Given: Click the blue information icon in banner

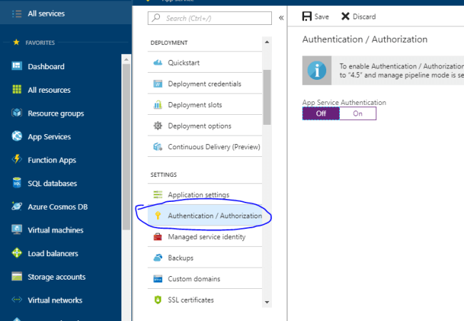Looking at the screenshot, I should [x=317, y=71].
